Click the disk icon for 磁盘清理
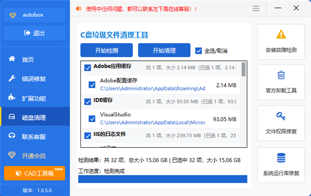The image size is (311, 196). pyautogui.click(x=12, y=117)
